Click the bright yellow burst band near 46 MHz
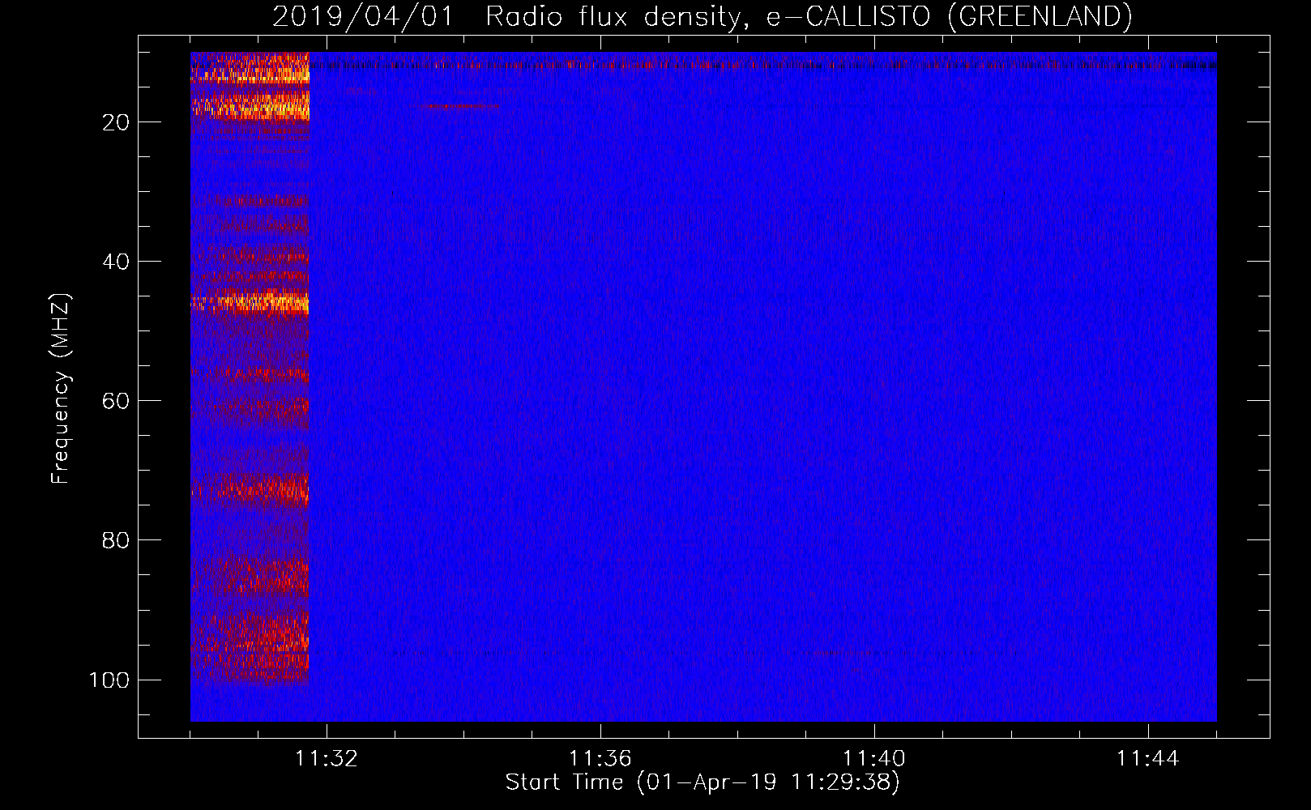Image resolution: width=1311 pixels, height=810 pixels. point(250,303)
